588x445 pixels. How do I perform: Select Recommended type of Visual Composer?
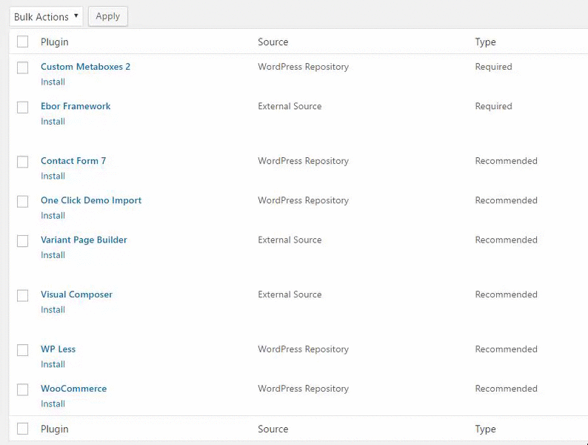(x=507, y=294)
